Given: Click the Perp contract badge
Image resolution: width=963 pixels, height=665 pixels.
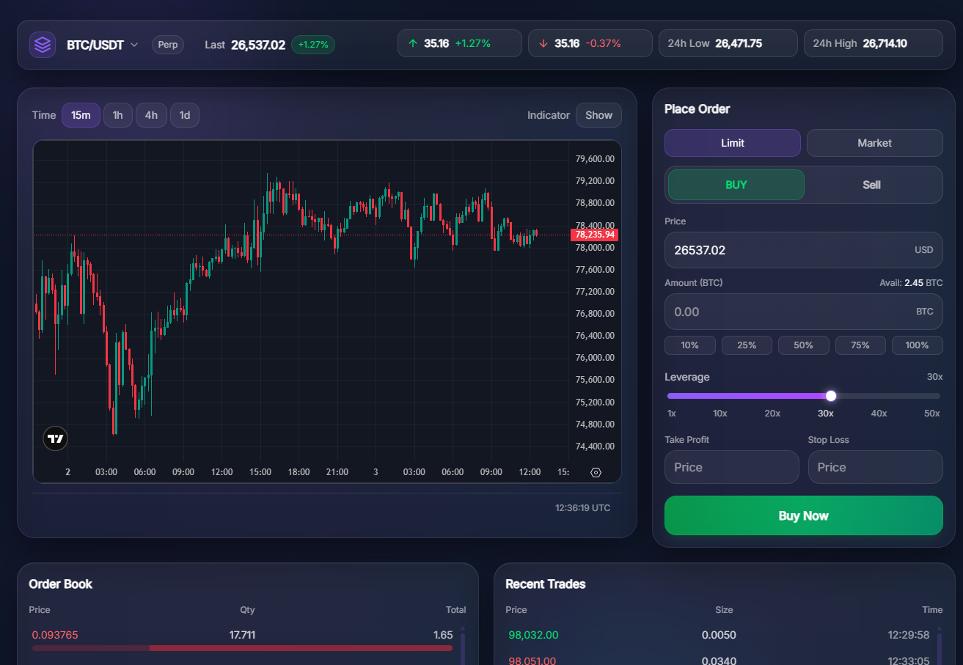Looking at the screenshot, I should 168,45.
